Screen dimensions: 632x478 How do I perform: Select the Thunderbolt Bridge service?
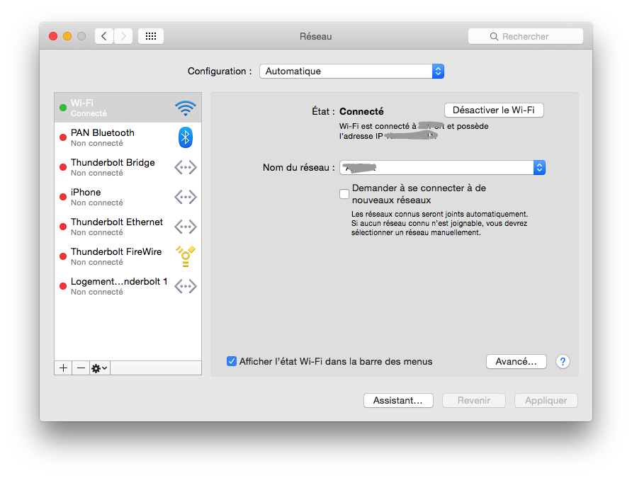click(x=128, y=167)
